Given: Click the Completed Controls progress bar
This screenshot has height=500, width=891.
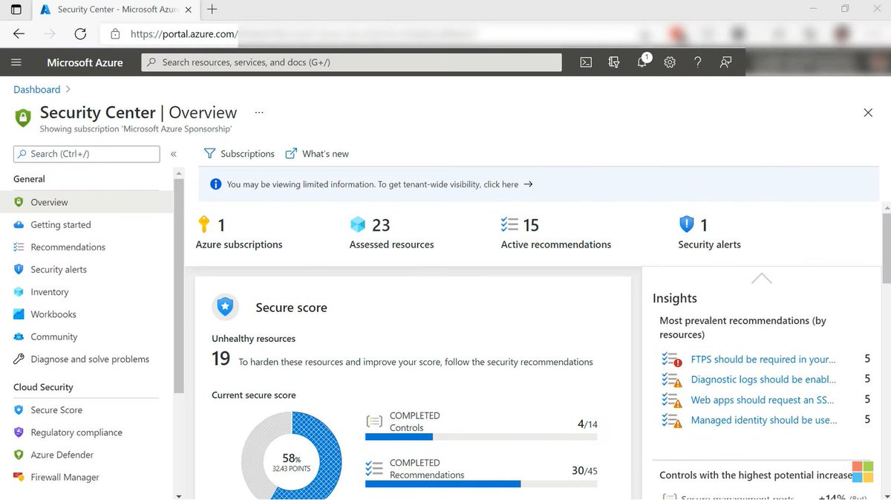Looking at the screenshot, I should 481,437.
